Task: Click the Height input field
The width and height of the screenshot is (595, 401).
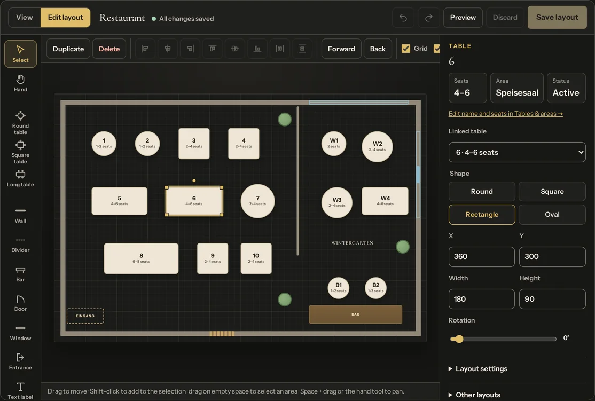Action: click(x=552, y=299)
